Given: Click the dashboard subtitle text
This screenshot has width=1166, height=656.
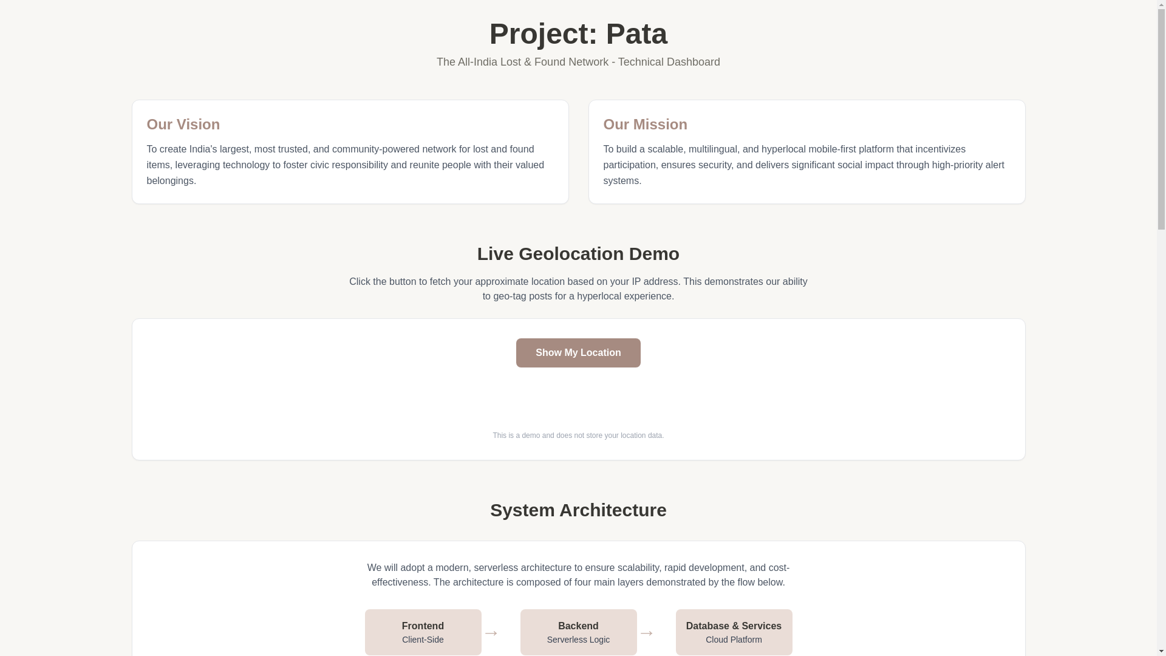Looking at the screenshot, I should tap(578, 62).
